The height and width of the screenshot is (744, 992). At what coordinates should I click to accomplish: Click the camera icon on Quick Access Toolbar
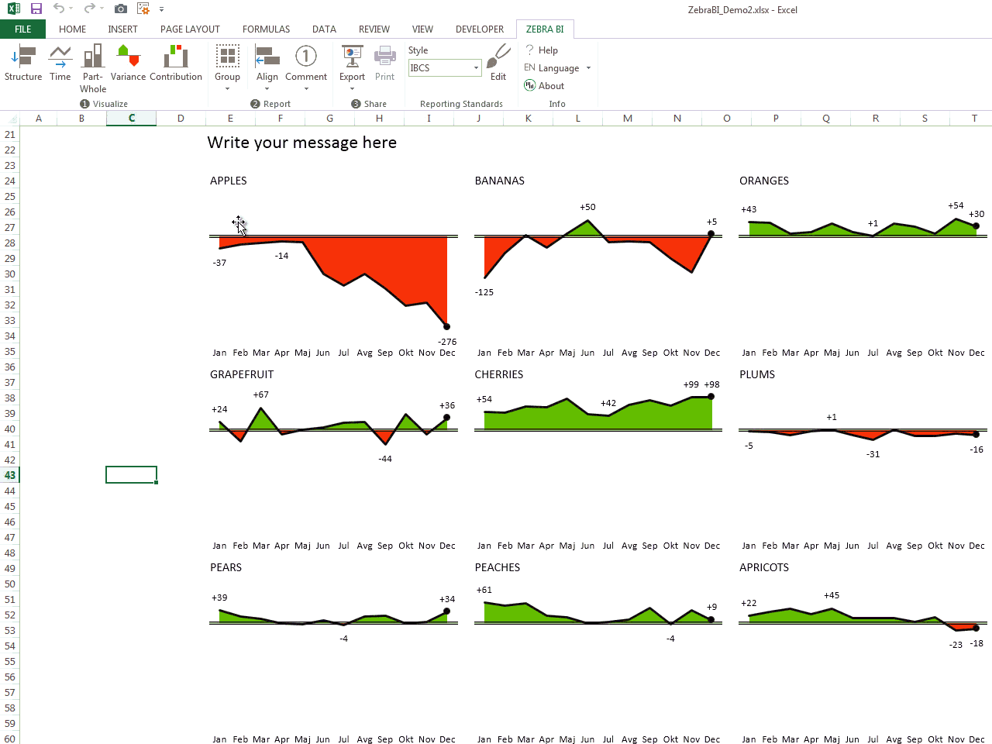point(120,9)
